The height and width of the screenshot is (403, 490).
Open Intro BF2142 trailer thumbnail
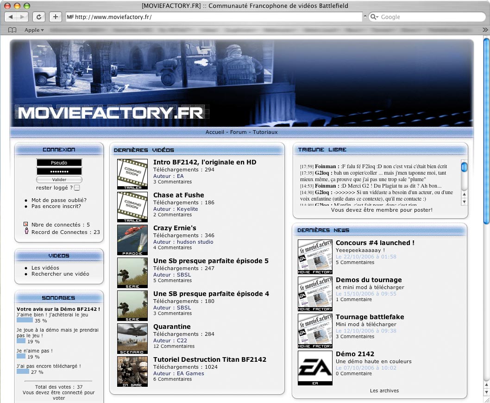[x=132, y=174]
